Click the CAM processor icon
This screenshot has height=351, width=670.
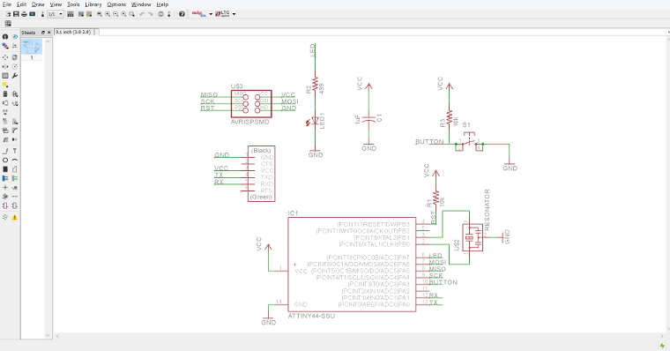pos(33,14)
